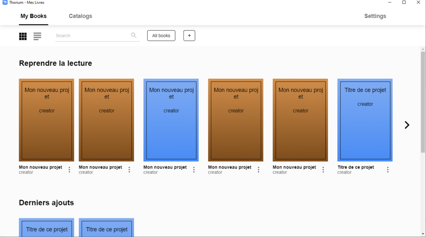Open the Titre de ce projet cover in Reprendre la lecture
Image resolution: width=426 pixels, height=237 pixels.
365,120
